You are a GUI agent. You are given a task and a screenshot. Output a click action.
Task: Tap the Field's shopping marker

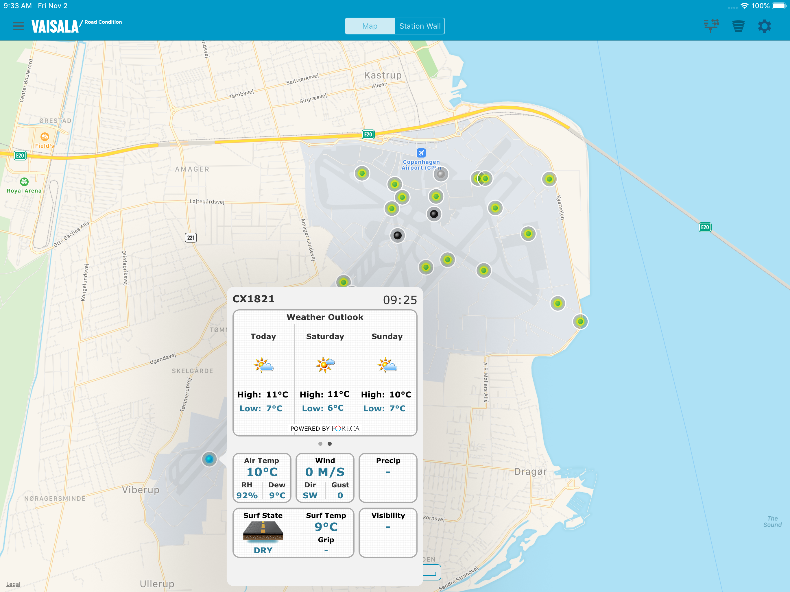pyautogui.click(x=45, y=137)
